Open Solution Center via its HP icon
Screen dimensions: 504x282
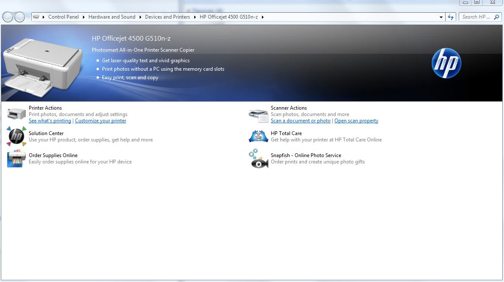pos(16,137)
